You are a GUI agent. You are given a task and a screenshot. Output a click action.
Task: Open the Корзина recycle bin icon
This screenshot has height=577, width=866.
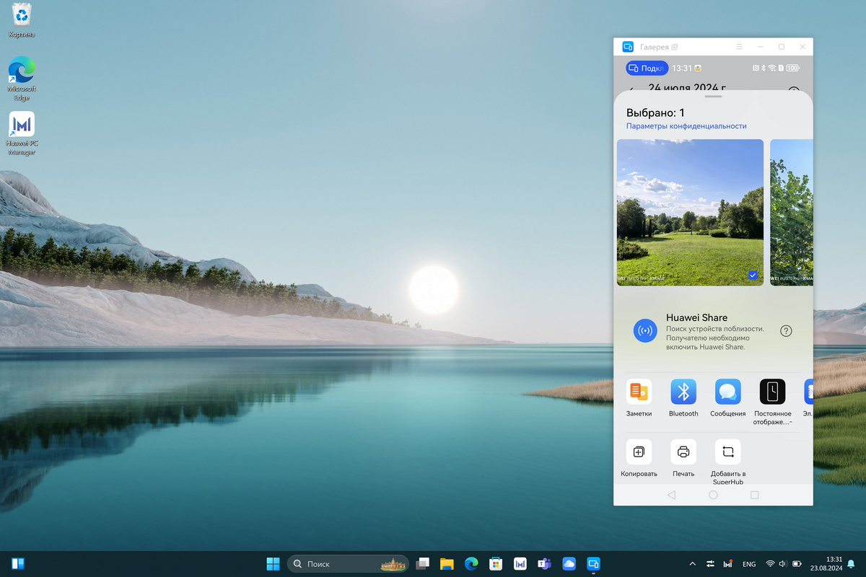22,20
